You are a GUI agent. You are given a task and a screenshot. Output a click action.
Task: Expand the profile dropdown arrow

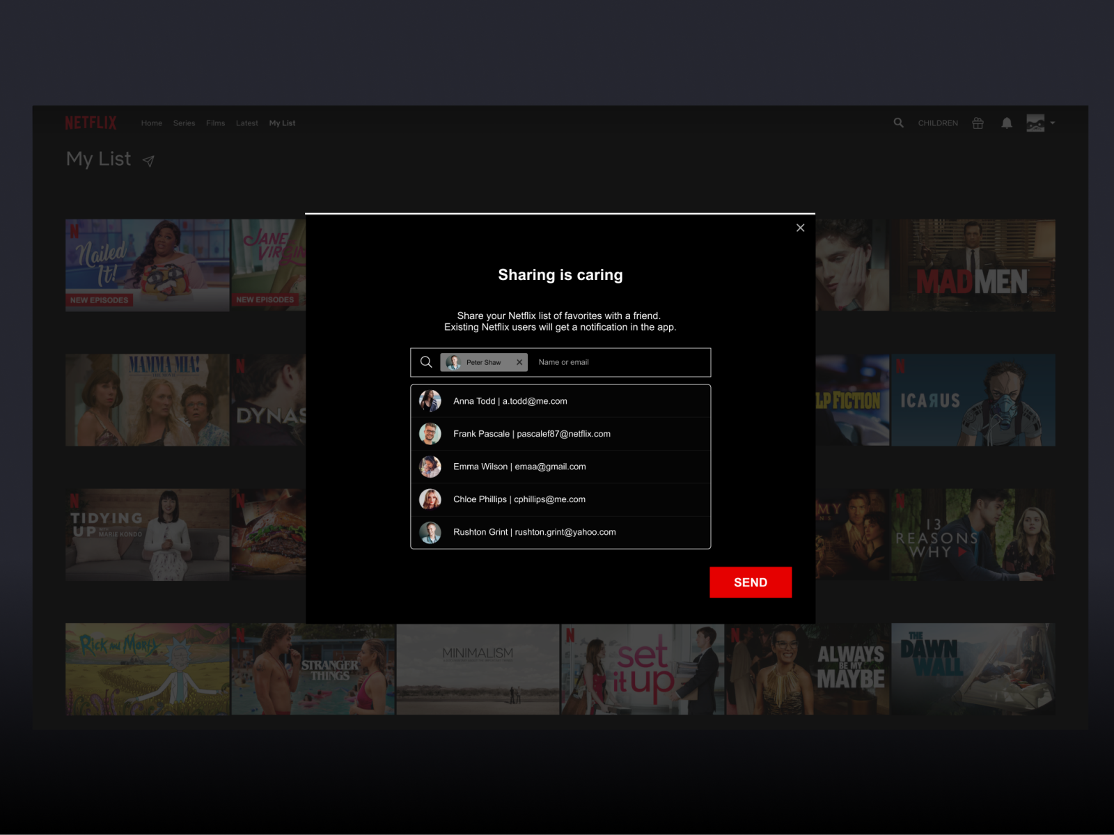1052,123
